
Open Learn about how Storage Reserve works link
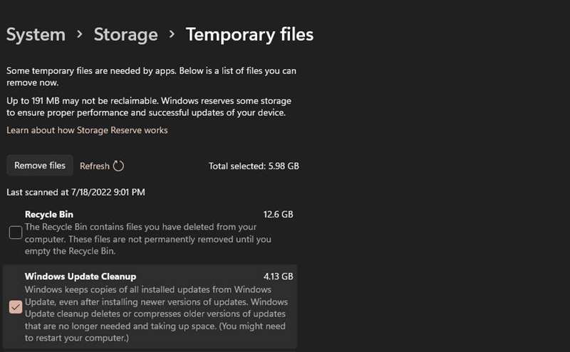(87, 130)
